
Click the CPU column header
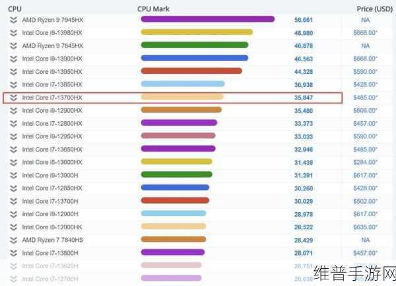15,9
